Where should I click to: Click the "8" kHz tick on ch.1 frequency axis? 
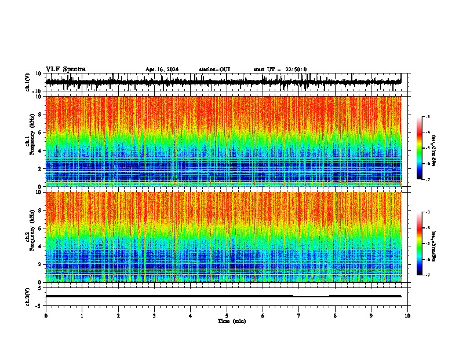pos(41,115)
